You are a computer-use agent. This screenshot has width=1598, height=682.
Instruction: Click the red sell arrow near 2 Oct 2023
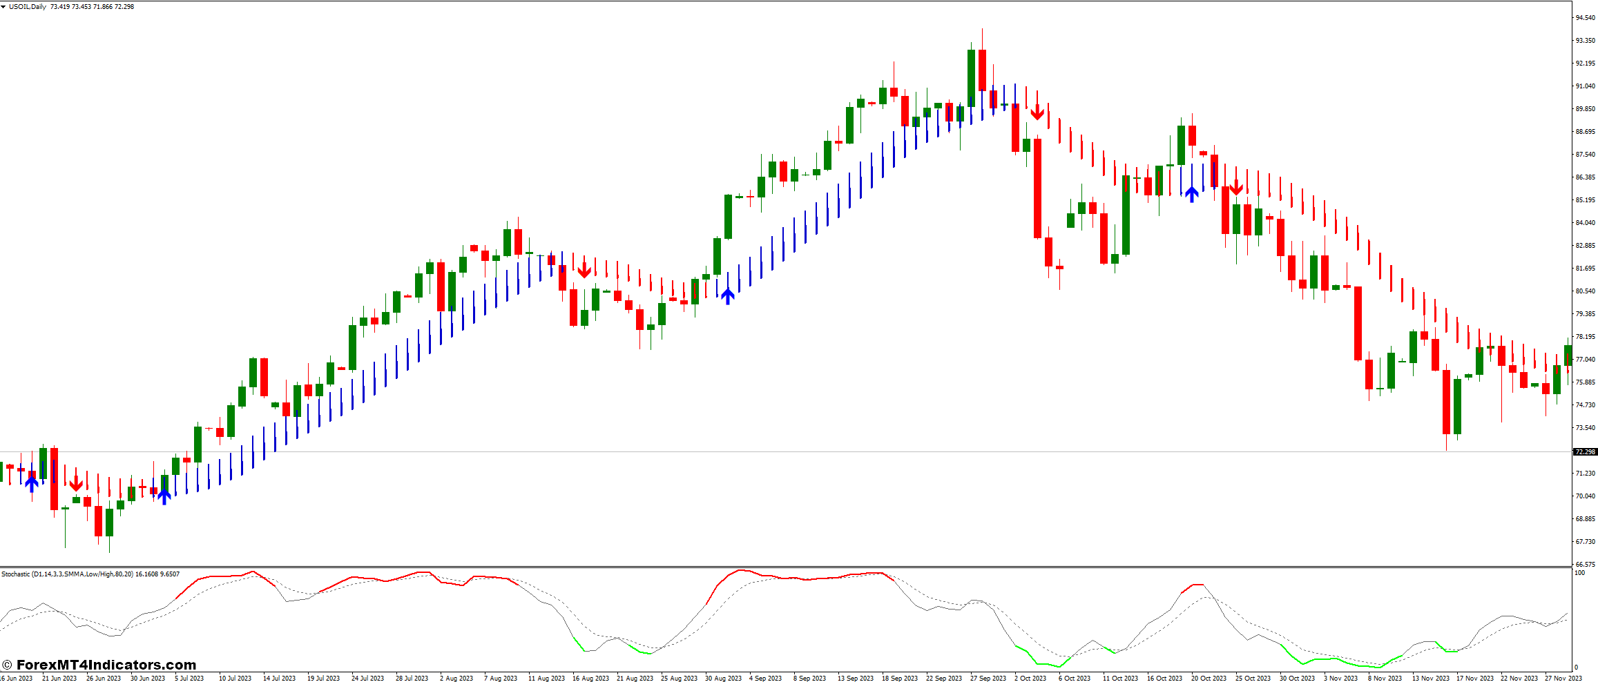coord(1037,111)
